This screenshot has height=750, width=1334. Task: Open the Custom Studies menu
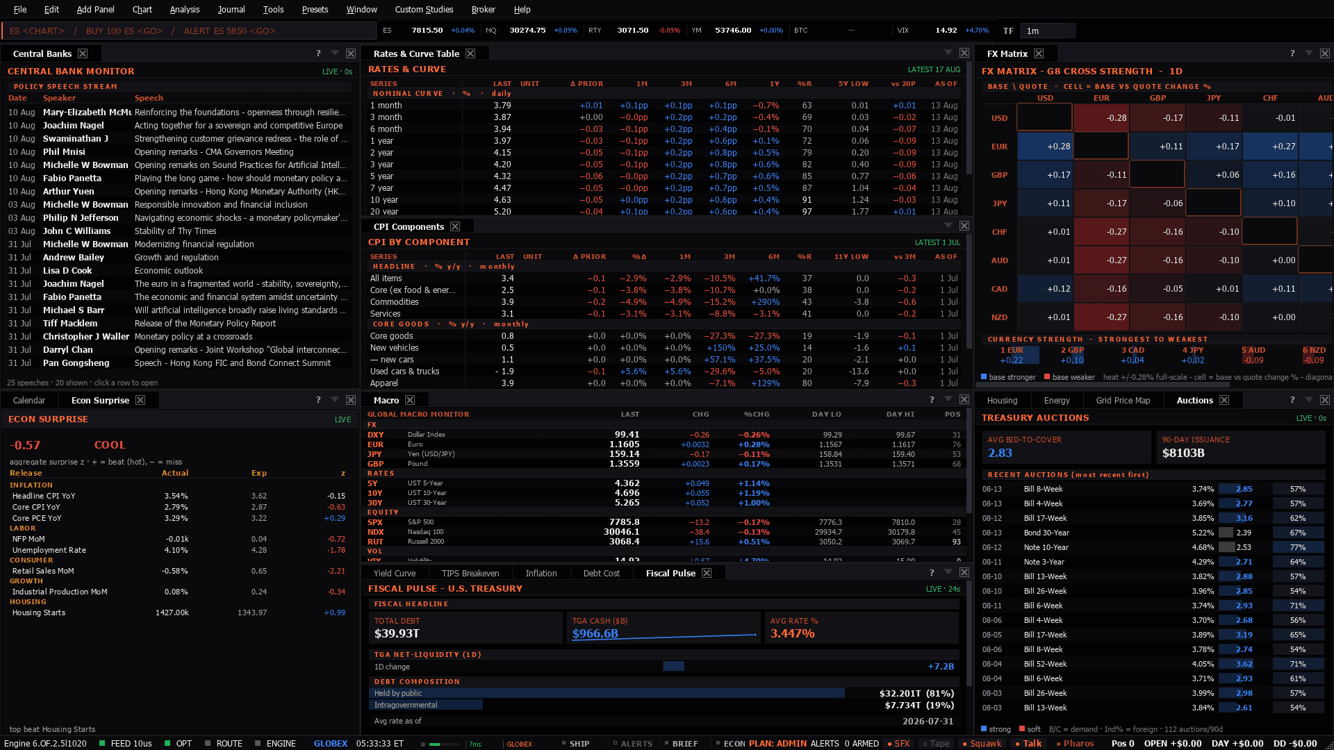424,9
